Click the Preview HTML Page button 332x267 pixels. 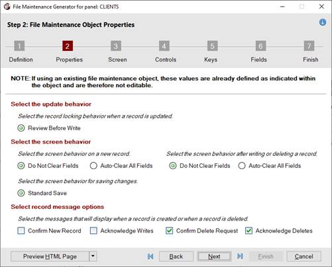click(x=50, y=256)
